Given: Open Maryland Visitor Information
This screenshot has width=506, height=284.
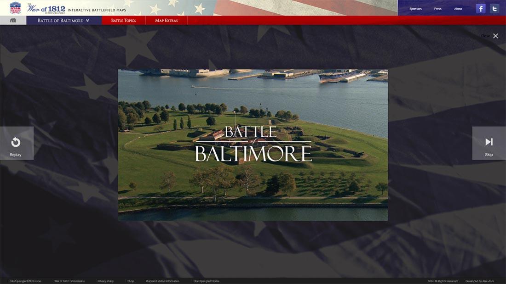Looking at the screenshot, I should click(162, 281).
